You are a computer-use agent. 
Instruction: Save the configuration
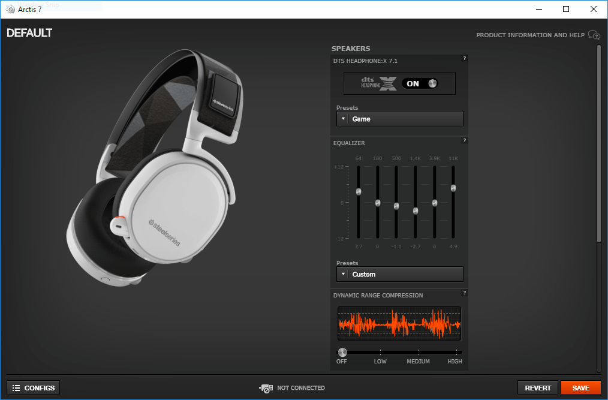coord(580,388)
